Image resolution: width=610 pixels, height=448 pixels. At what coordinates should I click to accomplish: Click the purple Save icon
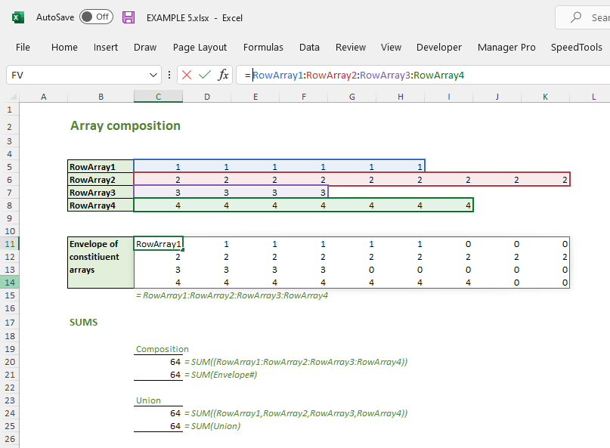pos(129,17)
